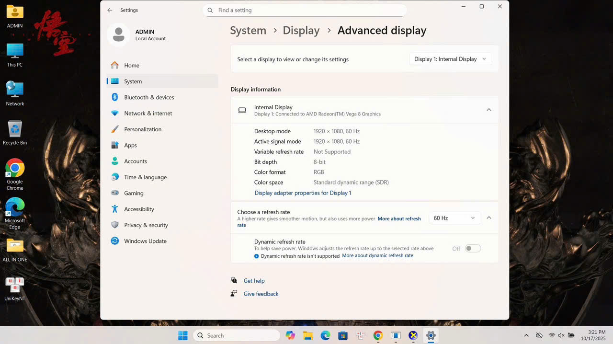Open Gaming settings
The image size is (613, 344).
coord(134,193)
